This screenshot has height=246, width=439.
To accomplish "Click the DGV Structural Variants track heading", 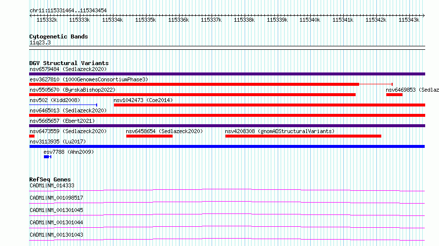I will pos(69,63).
